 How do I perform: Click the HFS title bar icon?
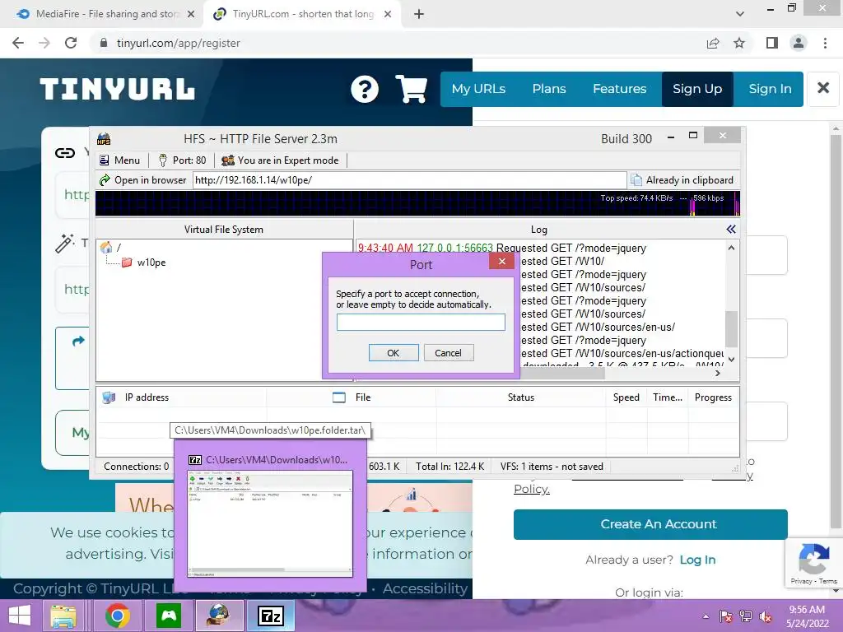(104, 139)
